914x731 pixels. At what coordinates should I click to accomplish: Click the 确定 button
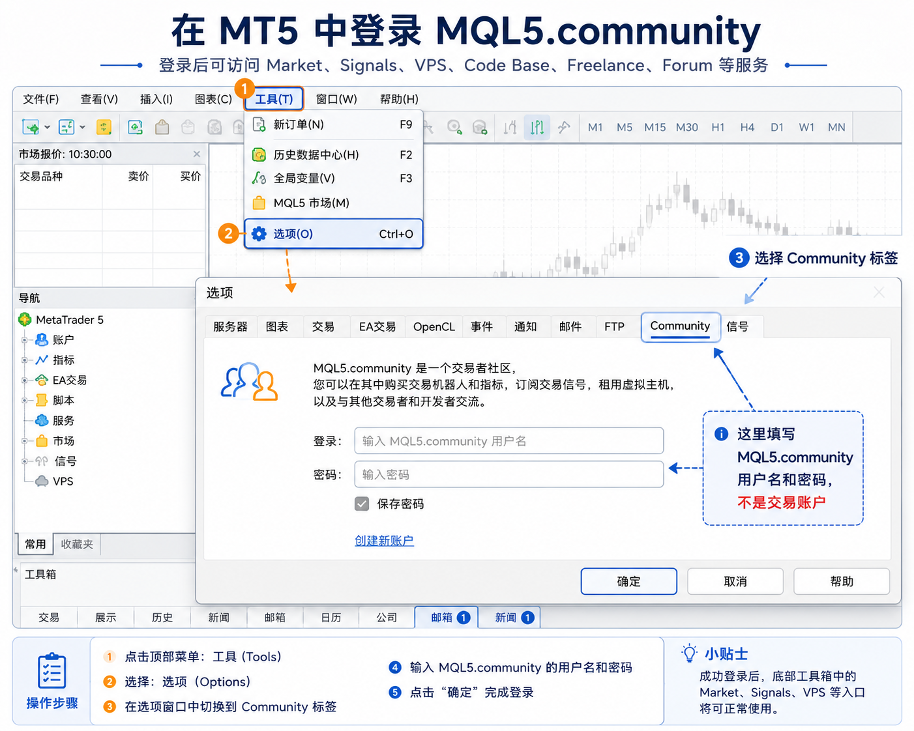628,581
